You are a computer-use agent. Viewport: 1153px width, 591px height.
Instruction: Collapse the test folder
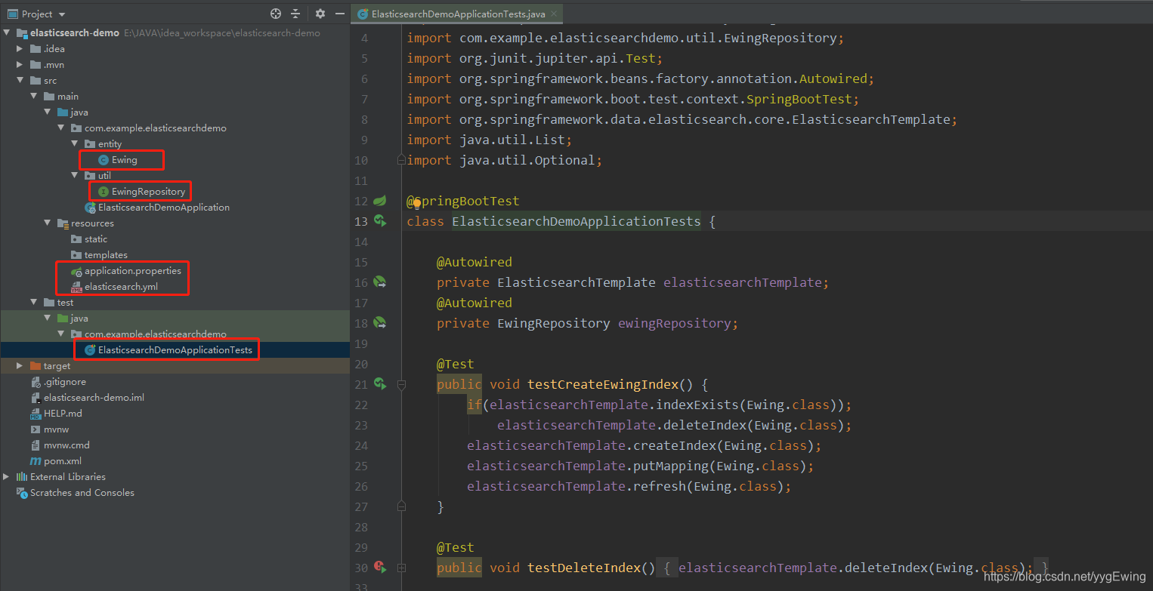pyautogui.click(x=34, y=303)
